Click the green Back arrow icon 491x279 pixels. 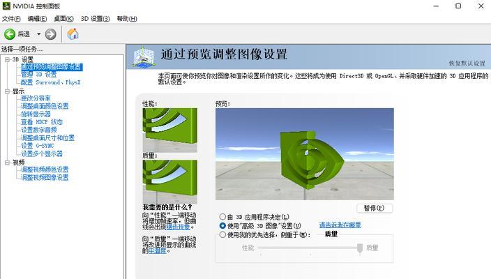pos(9,34)
